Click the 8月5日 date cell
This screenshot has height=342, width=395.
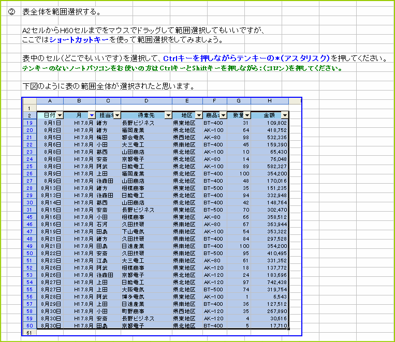[50, 138]
